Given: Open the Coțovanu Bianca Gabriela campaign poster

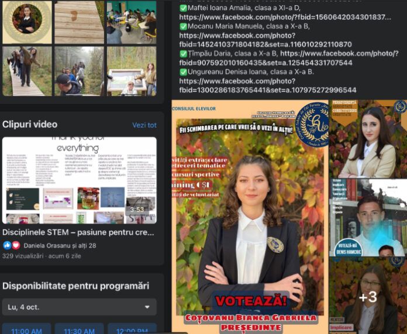Looking at the screenshot, I should (x=249, y=216).
